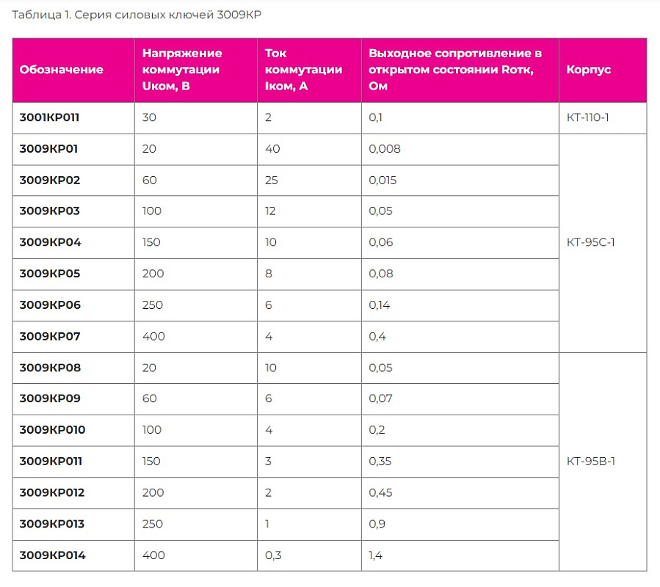The width and height of the screenshot is (660, 587).
Task: Select the 3009КР014 designation cell
Action: click(52, 555)
